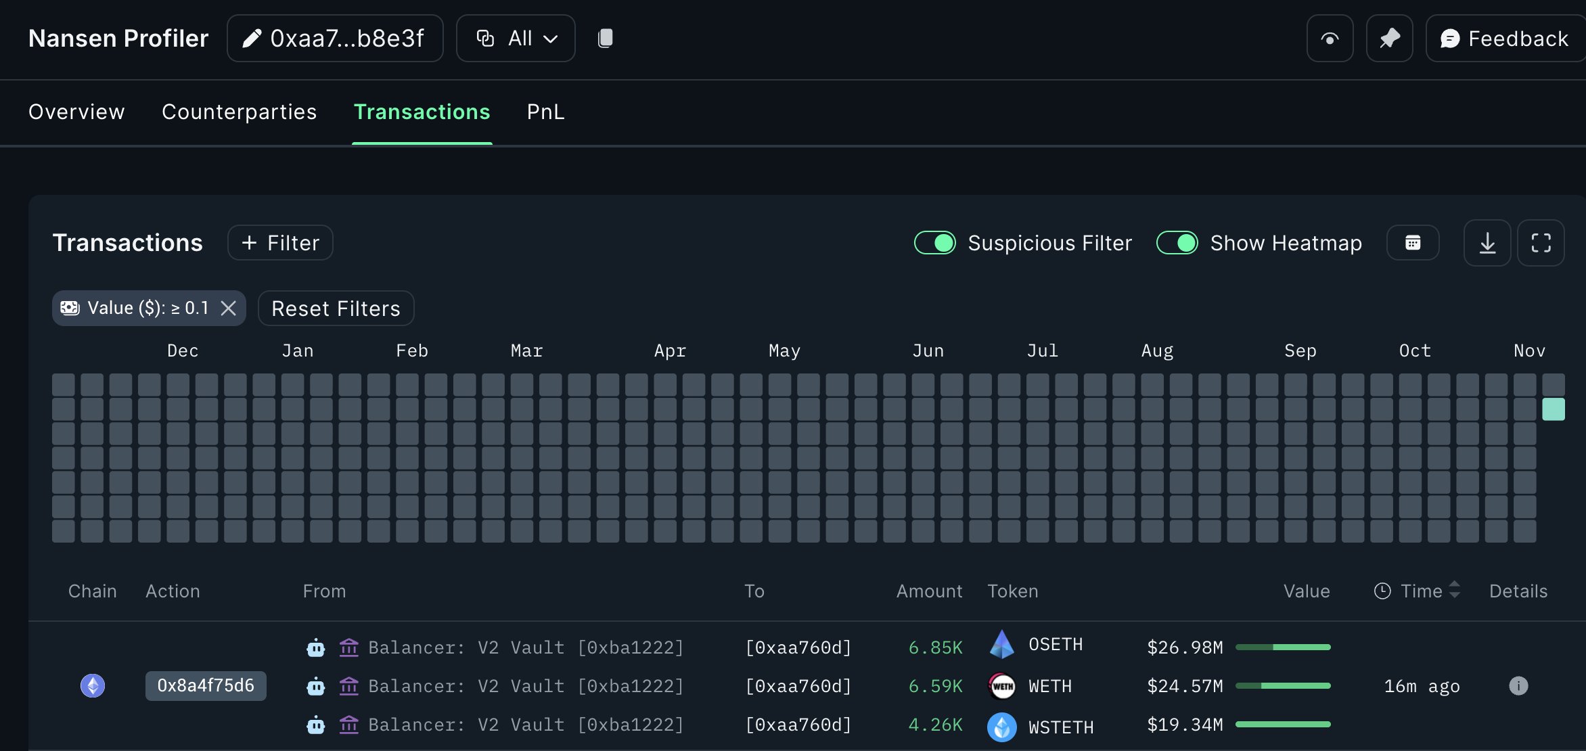This screenshot has height=751, width=1586.
Task: Open the All chains dropdown
Action: 516,39
